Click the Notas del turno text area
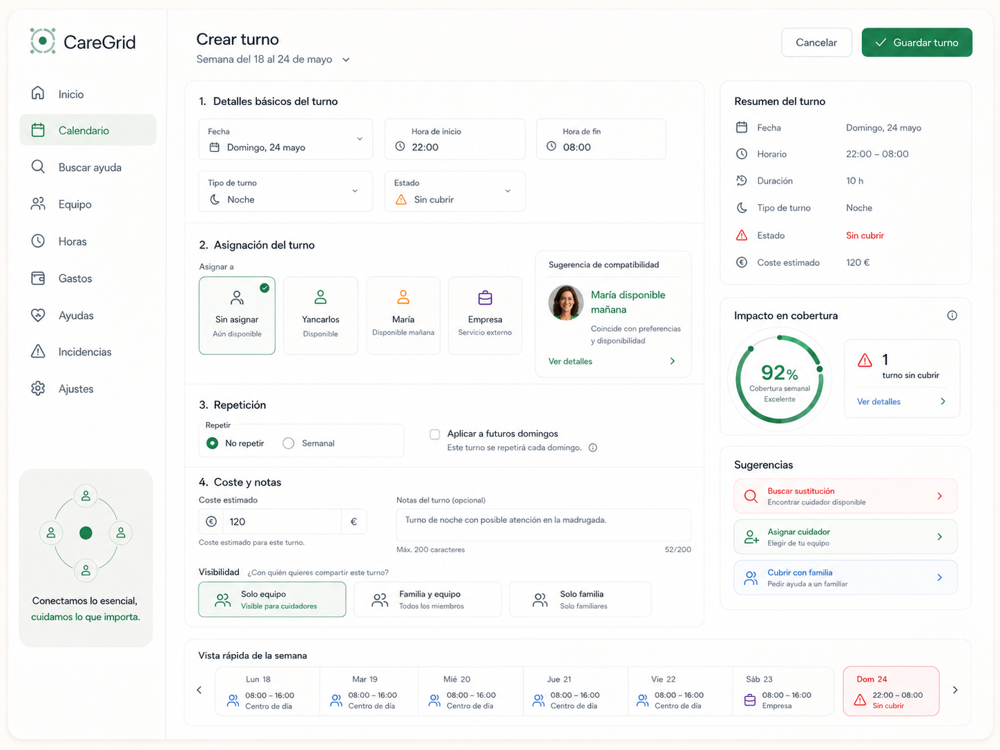 tap(544, 525)
